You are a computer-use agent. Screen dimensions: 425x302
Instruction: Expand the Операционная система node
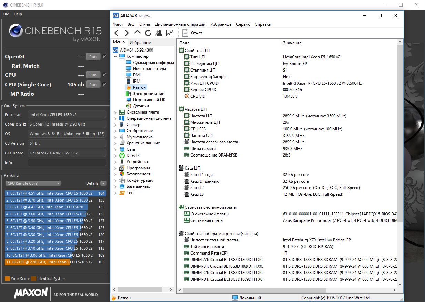115,118
